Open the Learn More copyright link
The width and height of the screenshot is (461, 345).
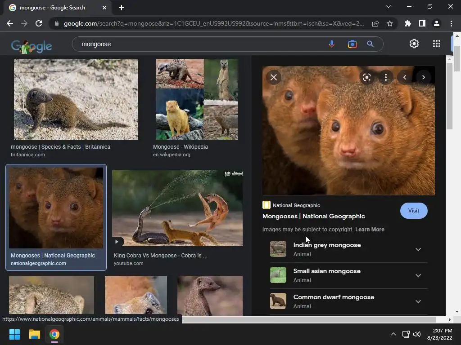[x=370, y=230]
